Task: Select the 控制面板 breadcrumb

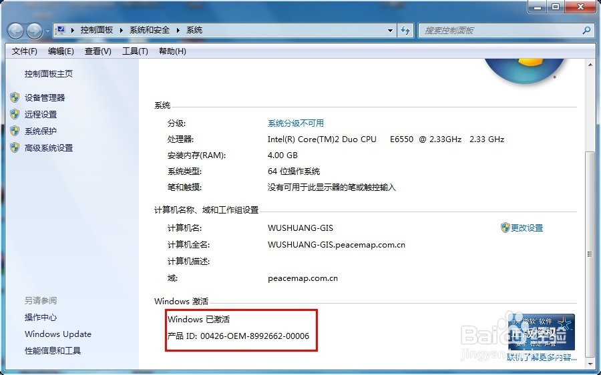Action: pyautogui.click(x=97, y=30)
